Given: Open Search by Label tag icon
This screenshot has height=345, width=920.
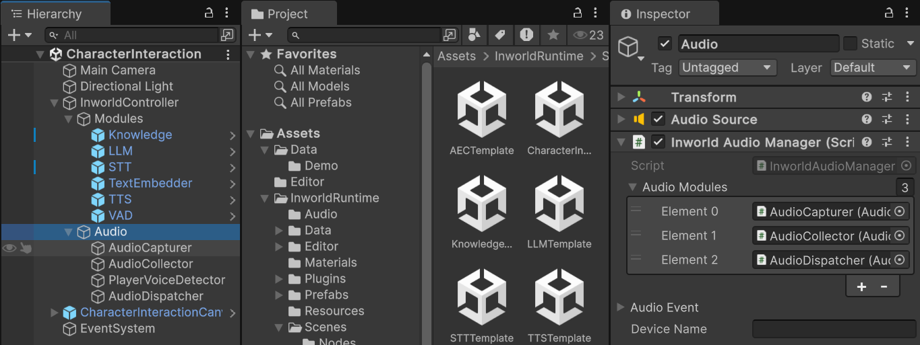Looking at the screenshot, I should coord(499,35).
